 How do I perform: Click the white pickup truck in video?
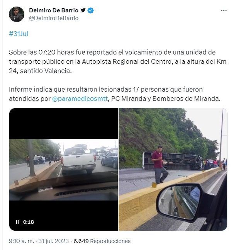(x=78, y=161)
